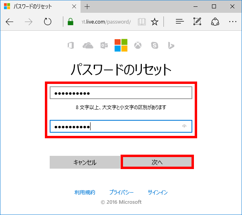
Task: Focus the confirm password field
Action: click(121, 126)
